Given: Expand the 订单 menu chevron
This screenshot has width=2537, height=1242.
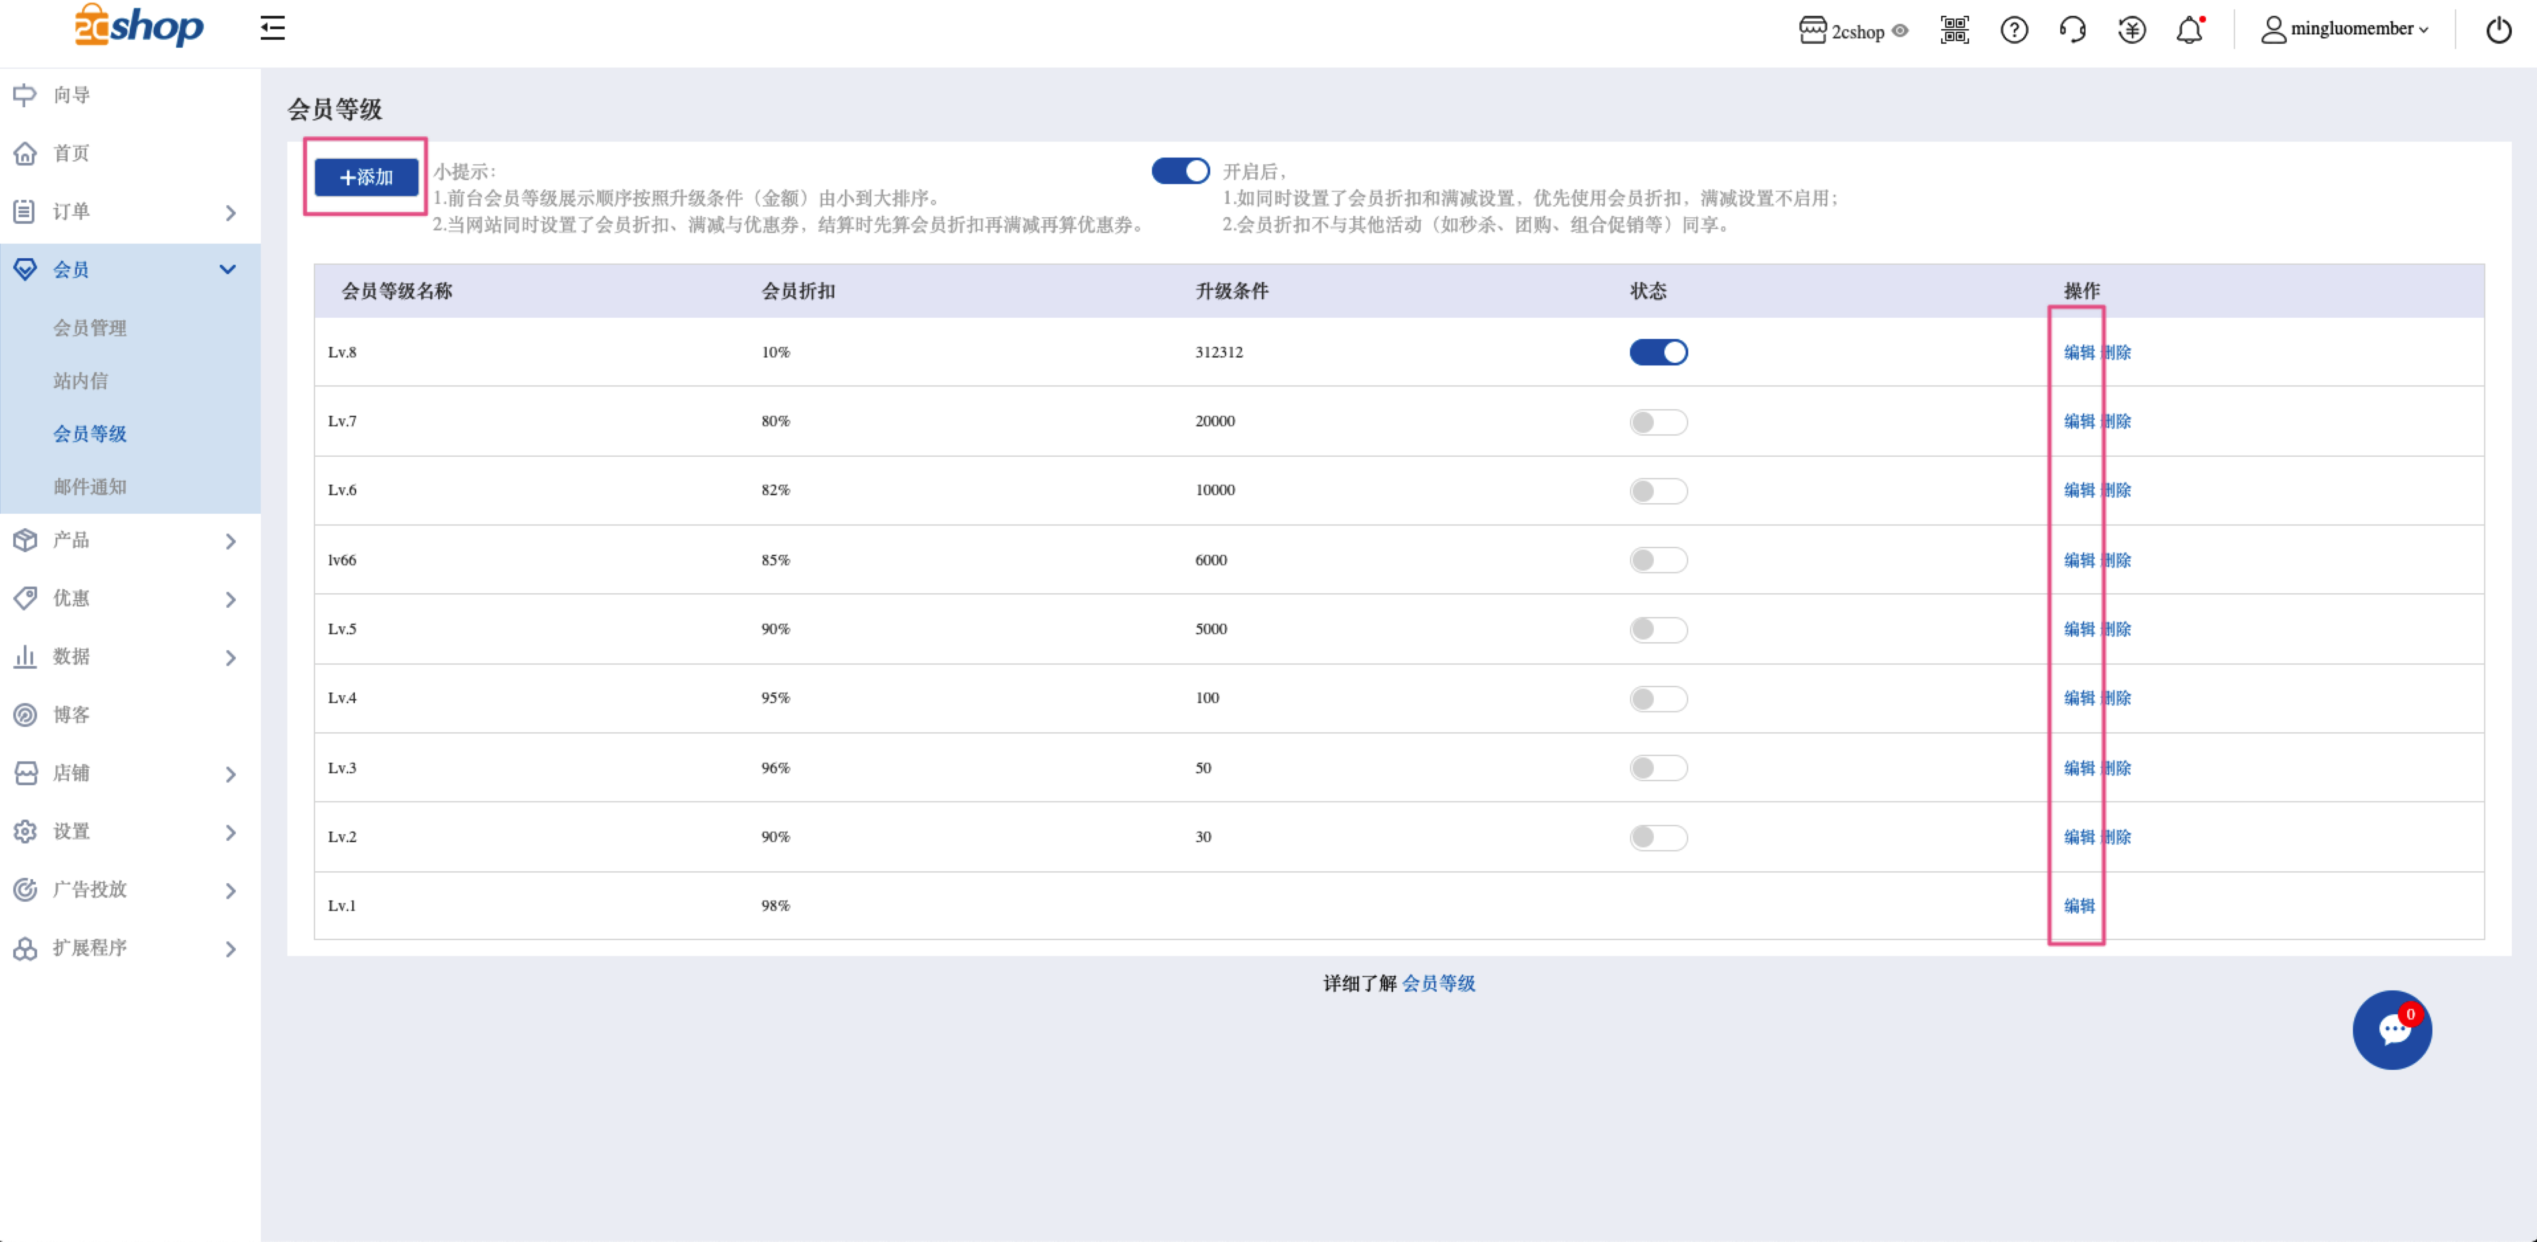Looking at the screenshot, I should tap(230, 213).
